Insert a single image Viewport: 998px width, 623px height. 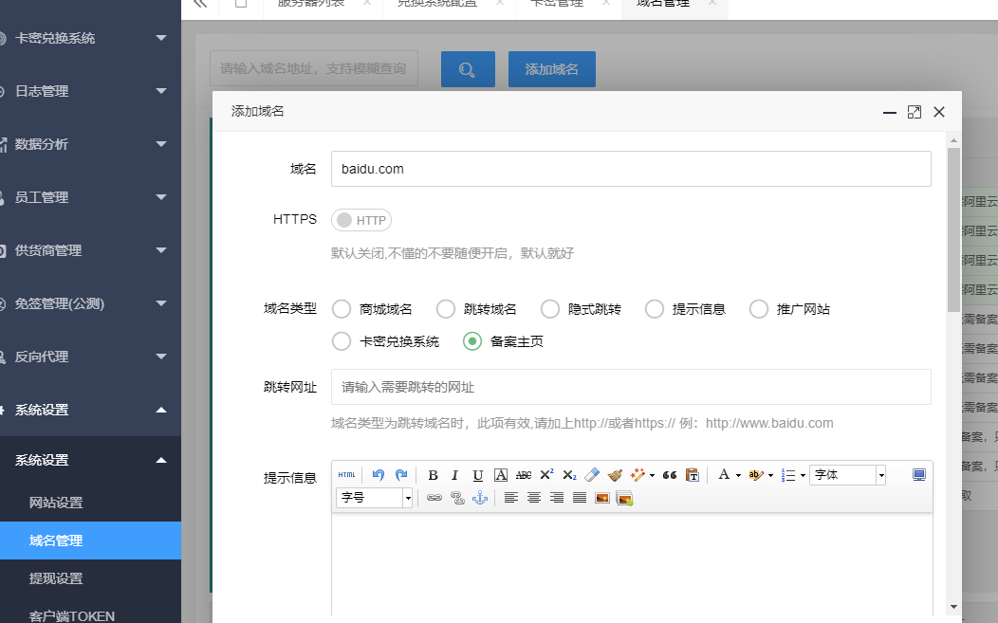coord(602,498)
